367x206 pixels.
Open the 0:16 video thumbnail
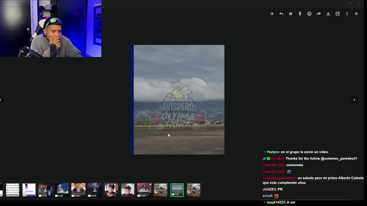coord(45,190)
